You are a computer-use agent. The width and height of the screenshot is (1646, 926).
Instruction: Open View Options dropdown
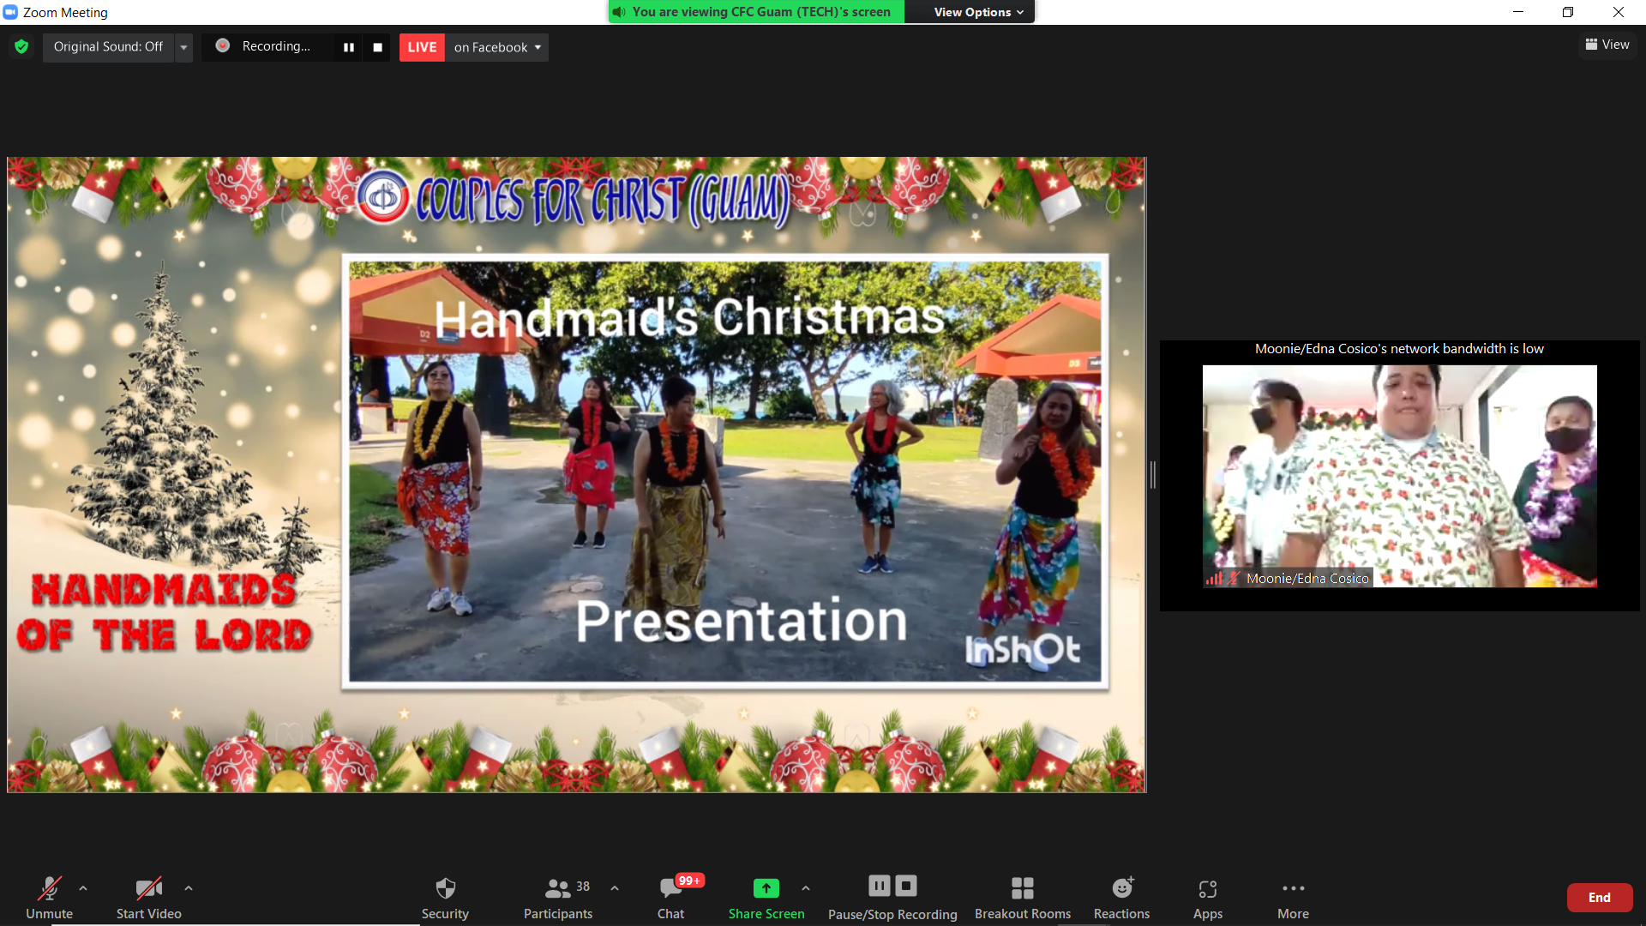(978, 12)
